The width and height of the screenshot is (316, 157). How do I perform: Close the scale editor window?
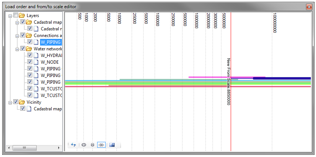point(309,7)
